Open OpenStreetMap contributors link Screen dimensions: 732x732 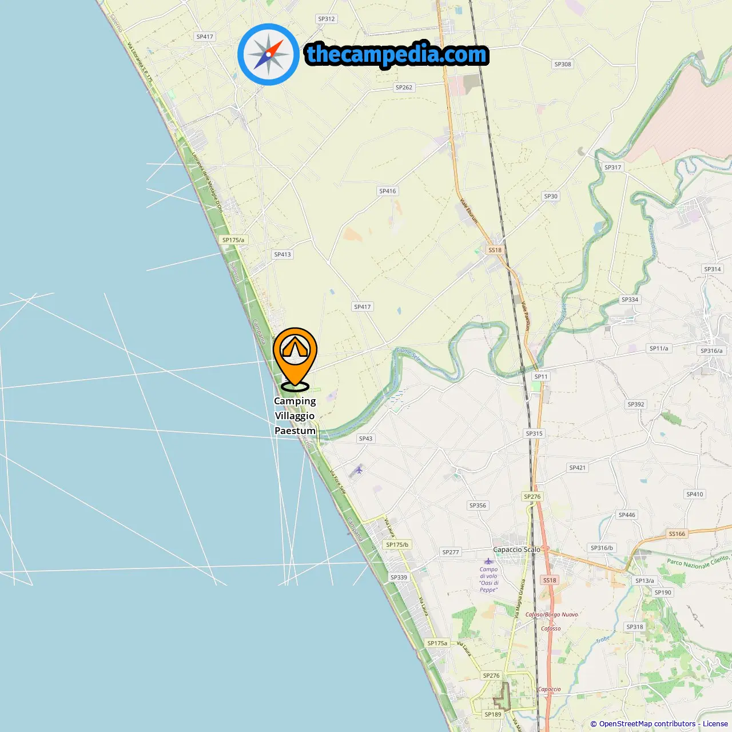point(647,724)
